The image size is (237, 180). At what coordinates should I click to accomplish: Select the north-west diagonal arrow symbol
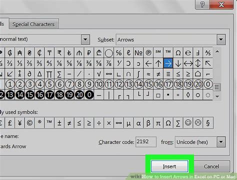point(208,63)
